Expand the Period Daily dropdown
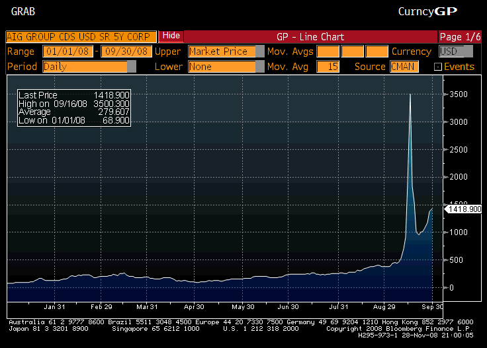487x348 pixels. coord(132,67)
